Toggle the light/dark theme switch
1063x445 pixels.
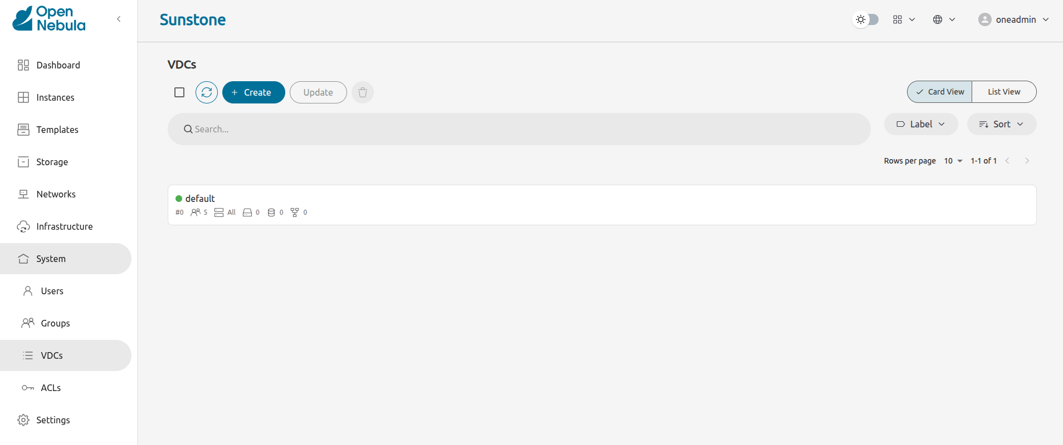pyautogui.click(x=866, y=19)
